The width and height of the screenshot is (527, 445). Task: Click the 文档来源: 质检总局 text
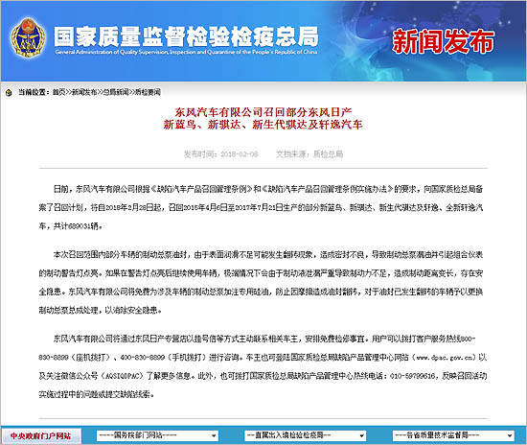click(x=309, y=154)
